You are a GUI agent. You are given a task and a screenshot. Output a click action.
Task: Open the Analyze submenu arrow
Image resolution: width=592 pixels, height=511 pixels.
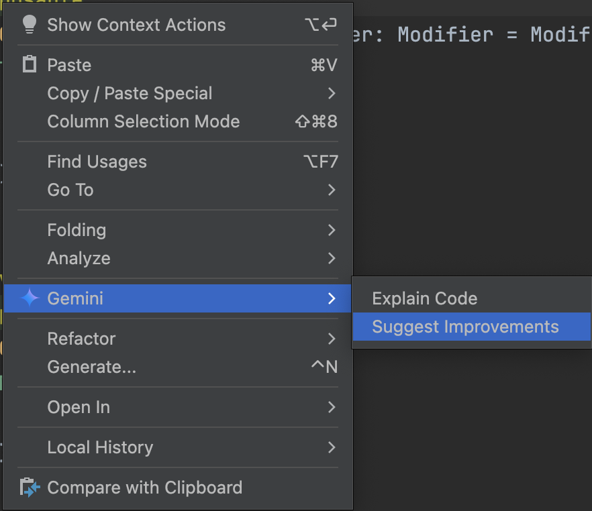(332, 258)
